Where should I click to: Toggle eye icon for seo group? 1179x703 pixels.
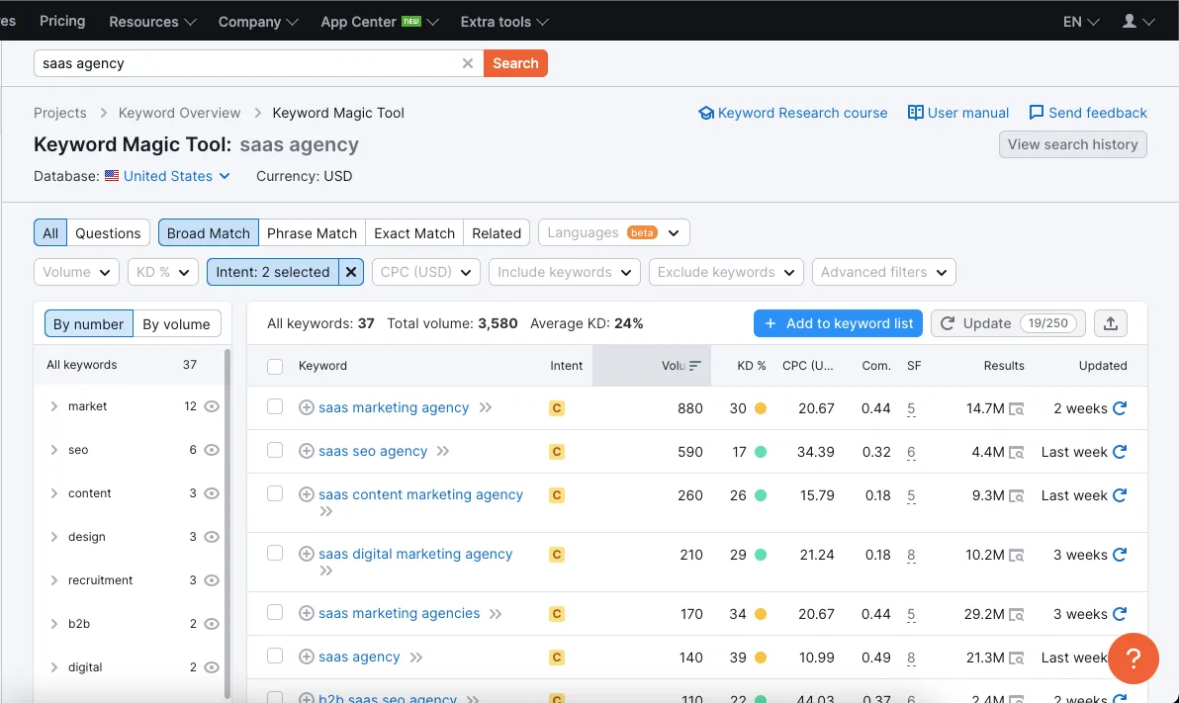point(212,450)
